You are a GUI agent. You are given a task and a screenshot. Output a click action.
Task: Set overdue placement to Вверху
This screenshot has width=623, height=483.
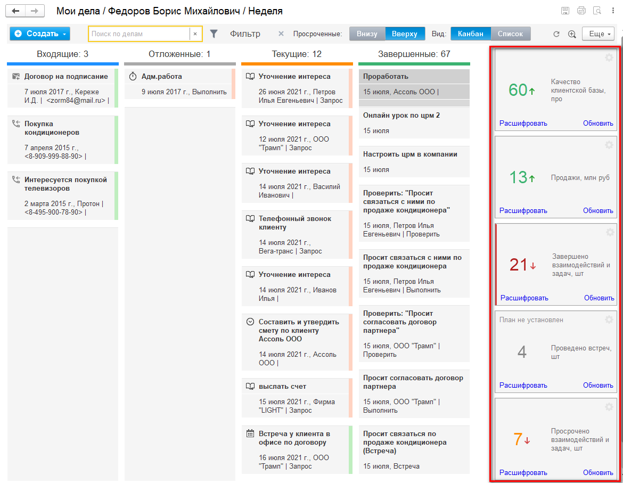pyautogui.click(x=405, y=34)
